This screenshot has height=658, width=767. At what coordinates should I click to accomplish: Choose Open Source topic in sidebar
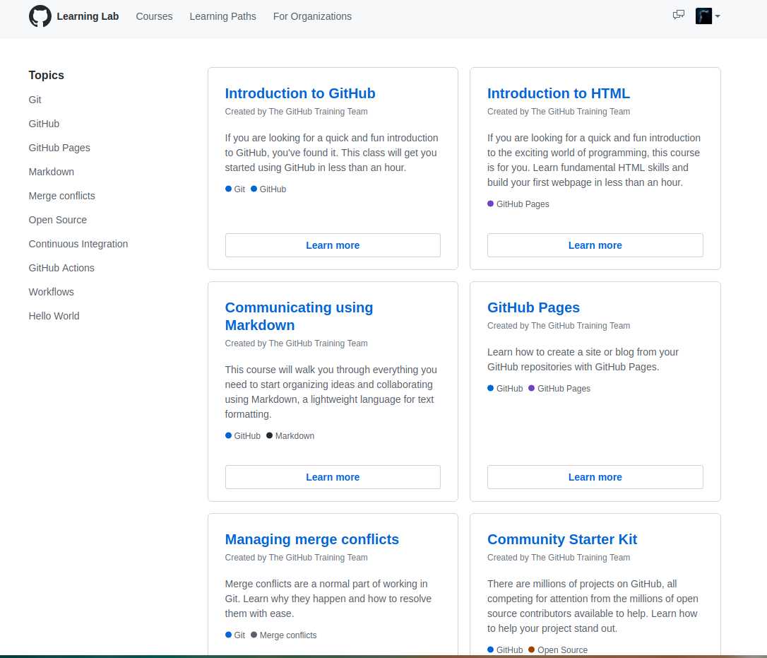click(x=58, y=219)
